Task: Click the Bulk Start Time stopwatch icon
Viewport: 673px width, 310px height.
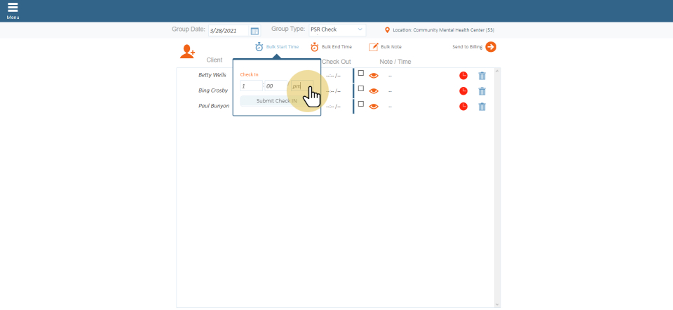Action: pos(259,47)
